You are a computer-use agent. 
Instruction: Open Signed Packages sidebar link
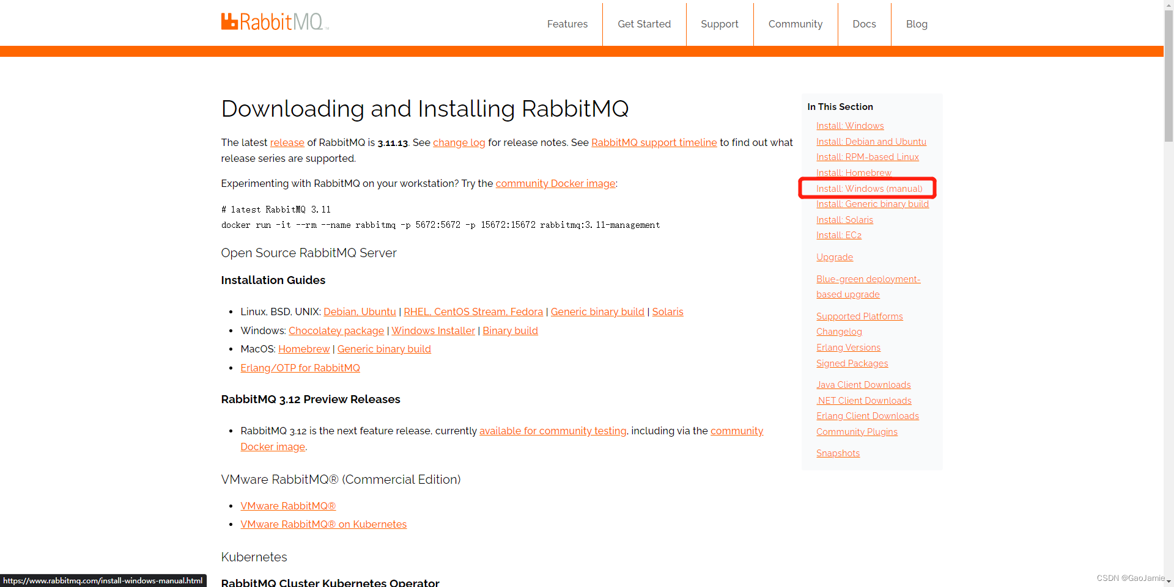point(852,363)
